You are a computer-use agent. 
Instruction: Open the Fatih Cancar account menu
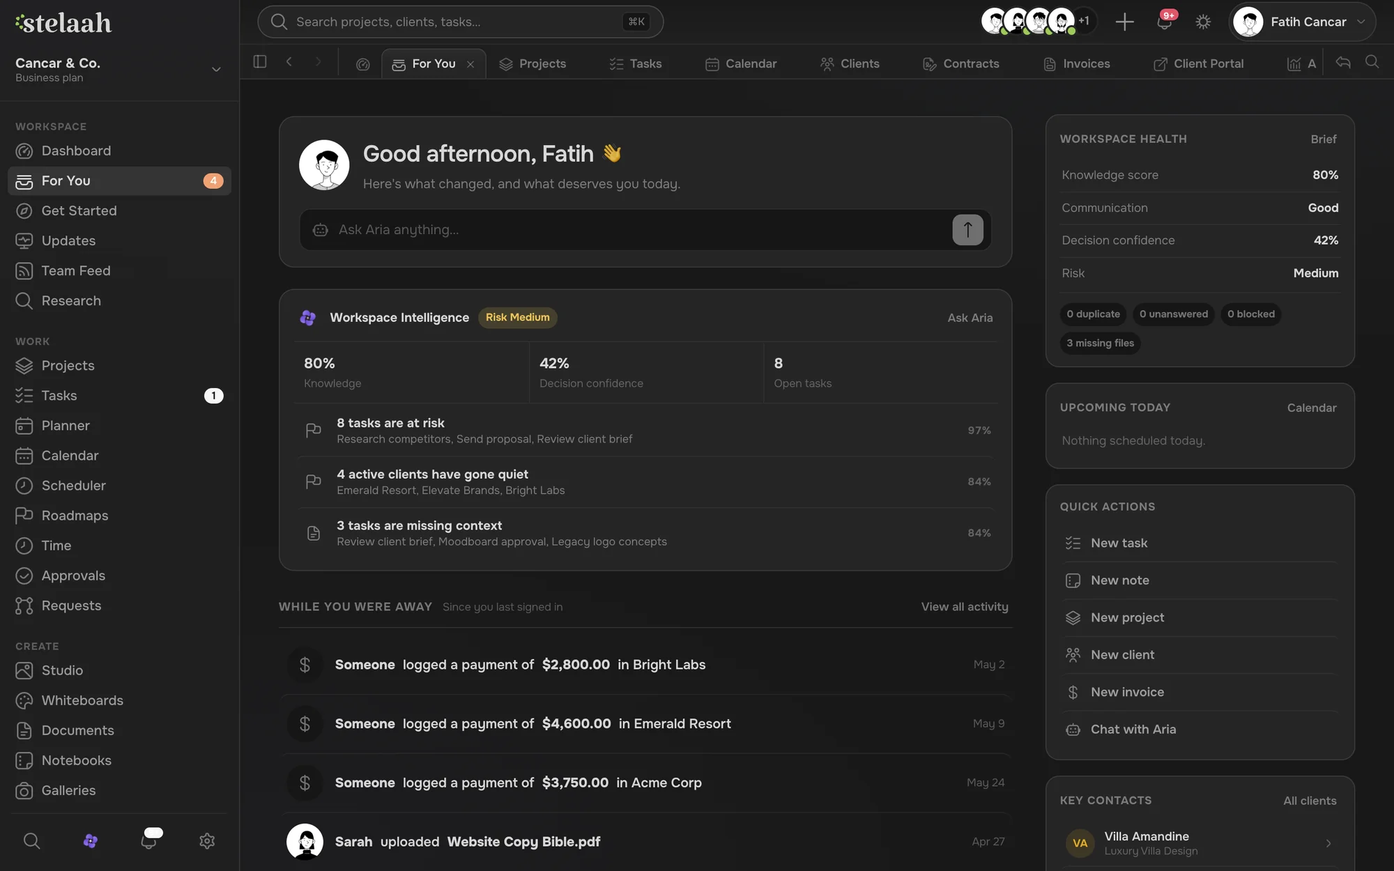point(1302,22)
